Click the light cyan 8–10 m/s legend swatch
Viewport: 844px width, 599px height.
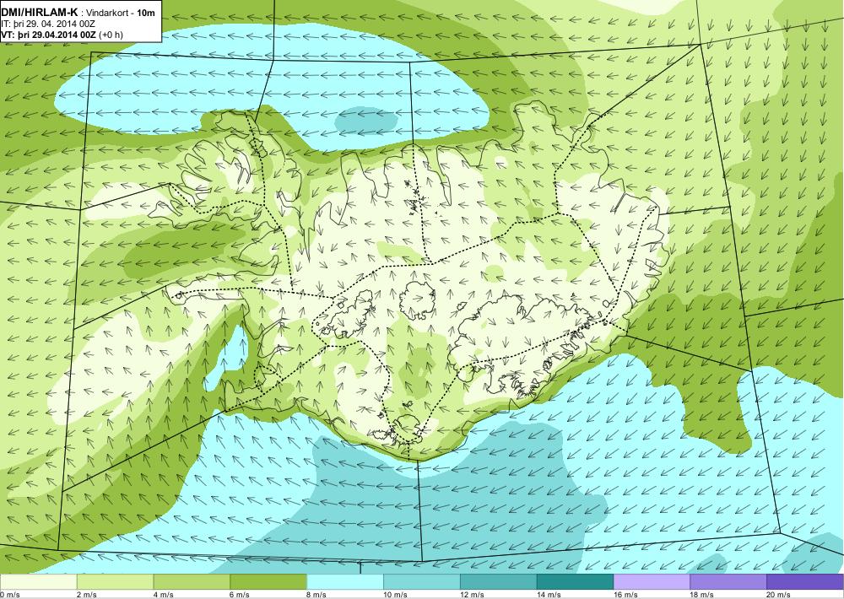[345, 582]
